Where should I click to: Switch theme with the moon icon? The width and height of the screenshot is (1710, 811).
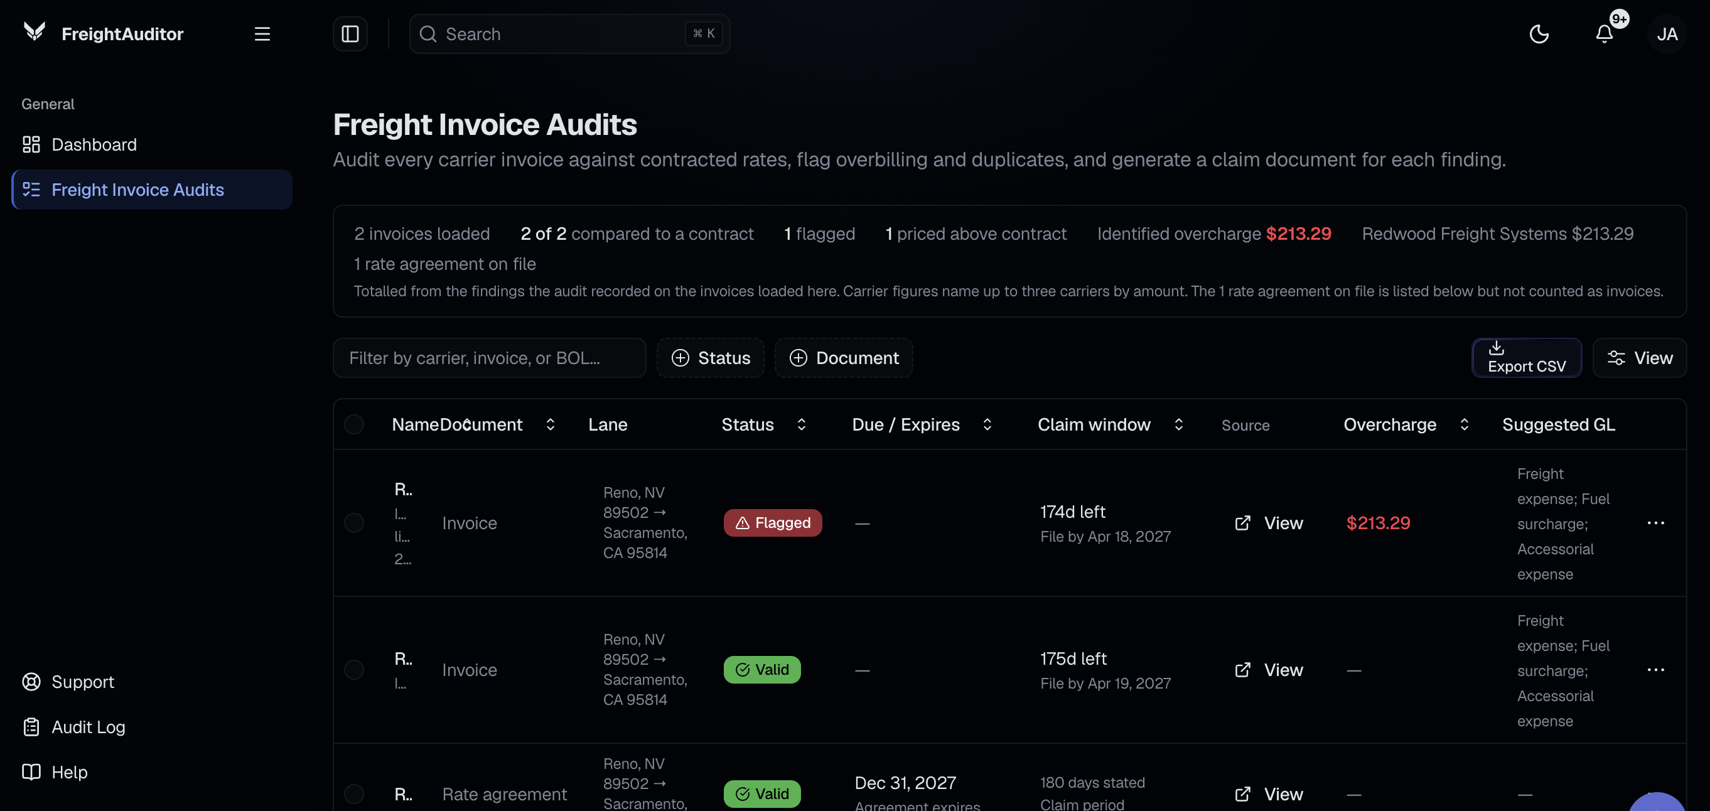coord(1539,34)
